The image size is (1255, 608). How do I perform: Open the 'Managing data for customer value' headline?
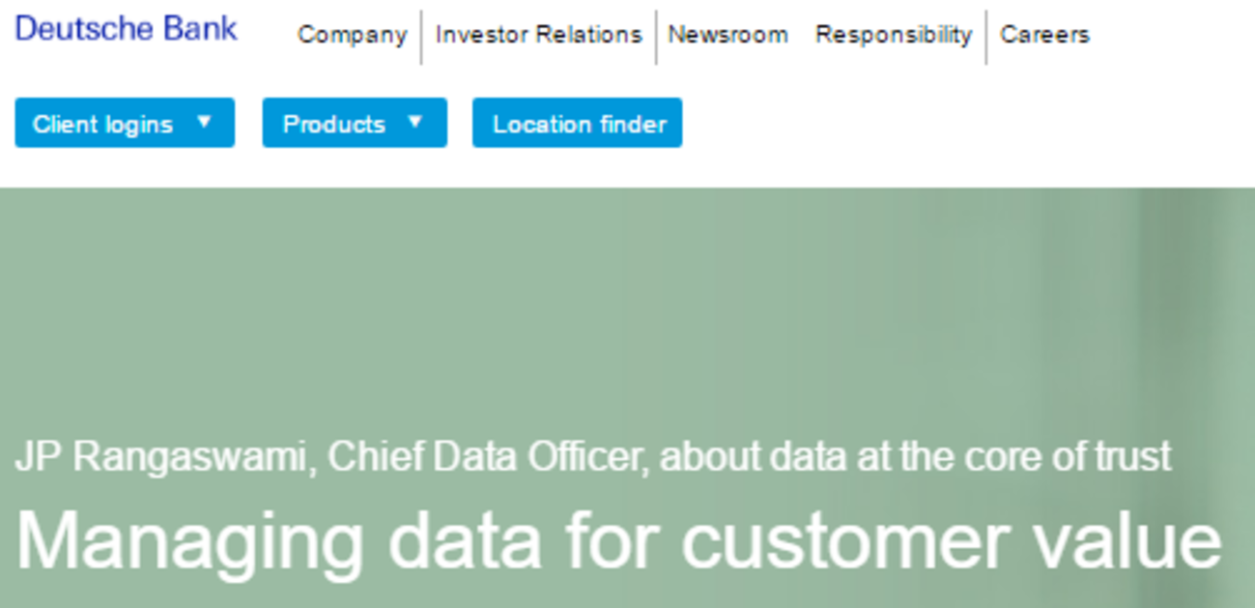[x=618, y=539]
